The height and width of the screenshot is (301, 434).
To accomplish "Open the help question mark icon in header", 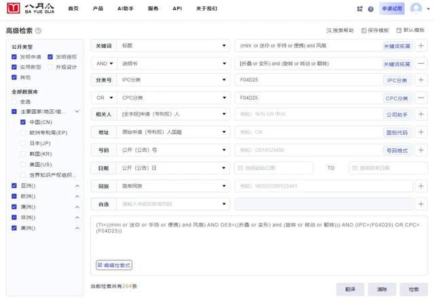I will click(x=371, y=9).
